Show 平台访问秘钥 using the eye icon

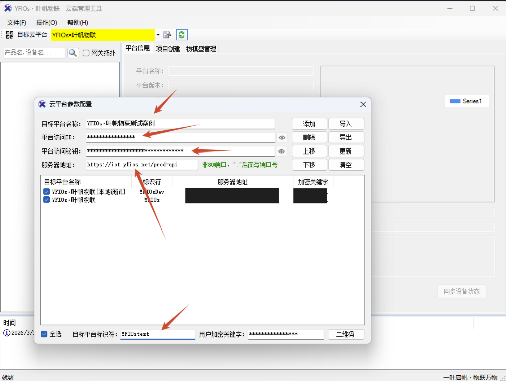[x=282, y=151]
